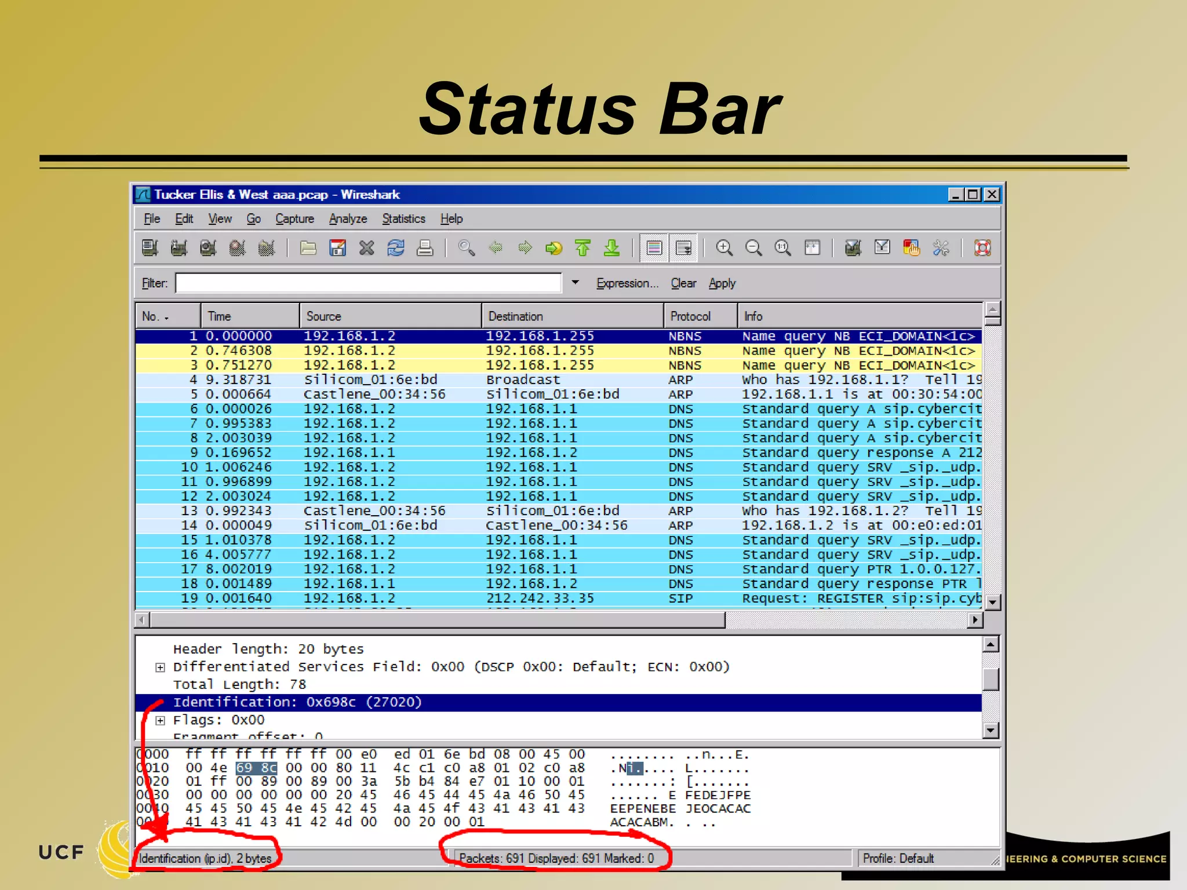The height and width of the screenshot is (890, 1187).
Task: Sort by the Protocol column header
Action: [701, 316]
